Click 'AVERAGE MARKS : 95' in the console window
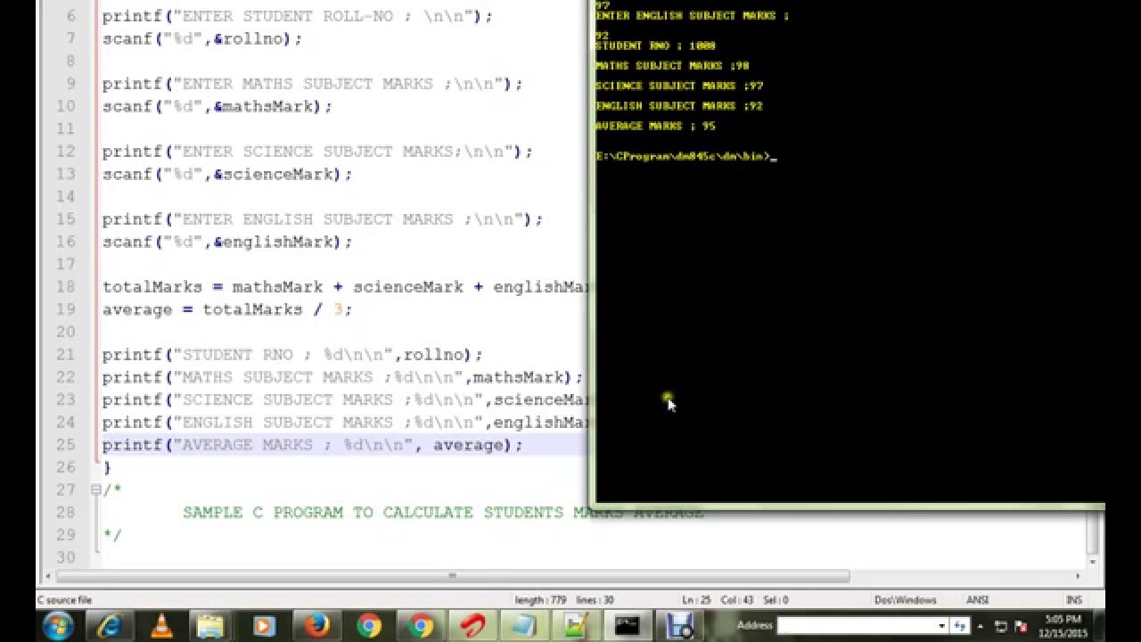 tap(655, 127)
